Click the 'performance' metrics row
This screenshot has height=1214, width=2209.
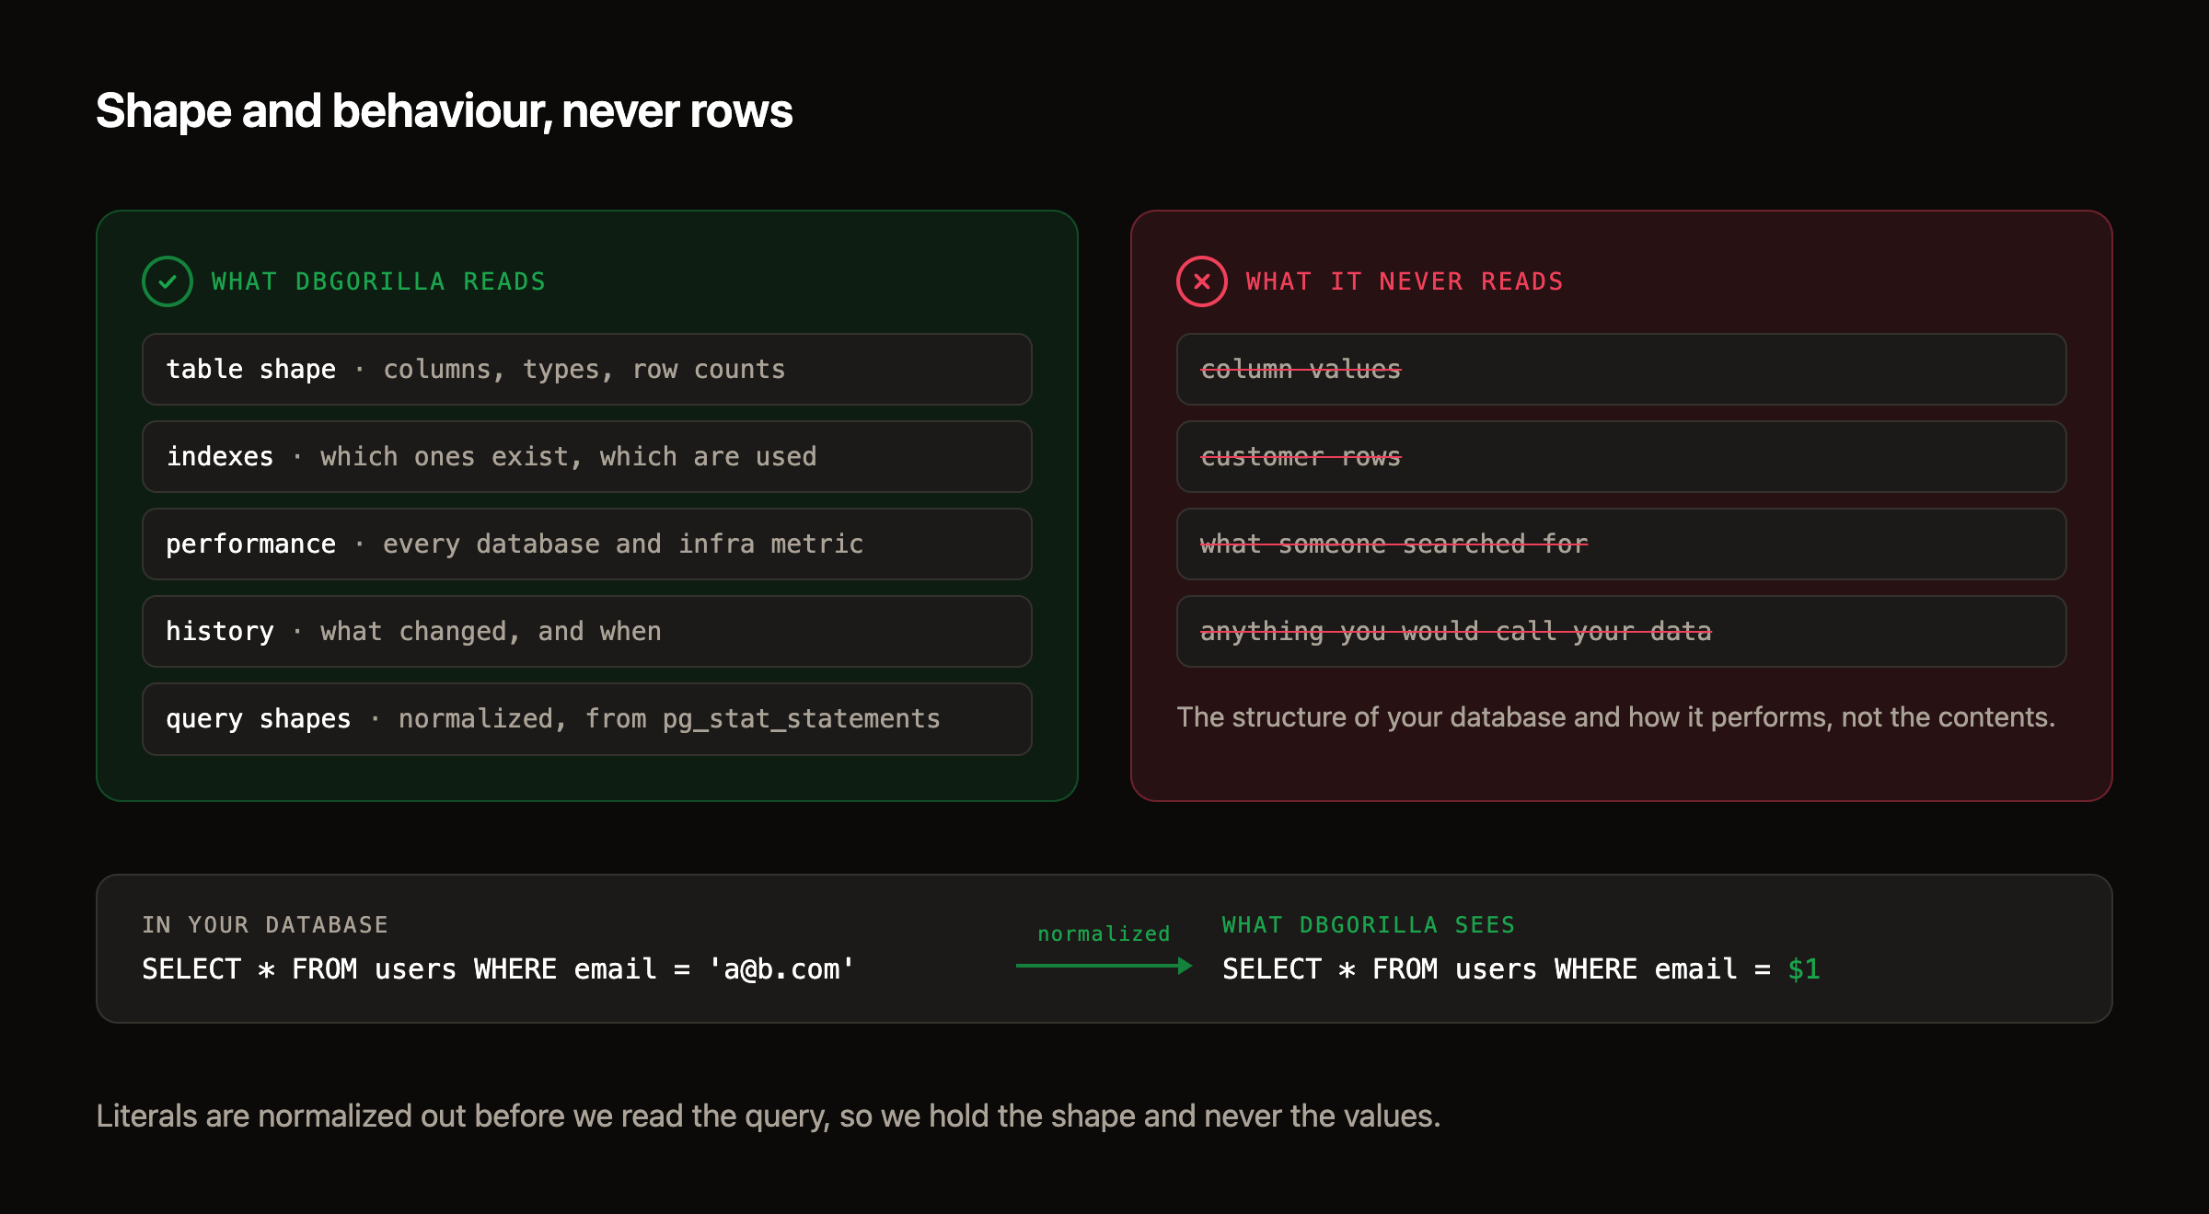[587, 544]
